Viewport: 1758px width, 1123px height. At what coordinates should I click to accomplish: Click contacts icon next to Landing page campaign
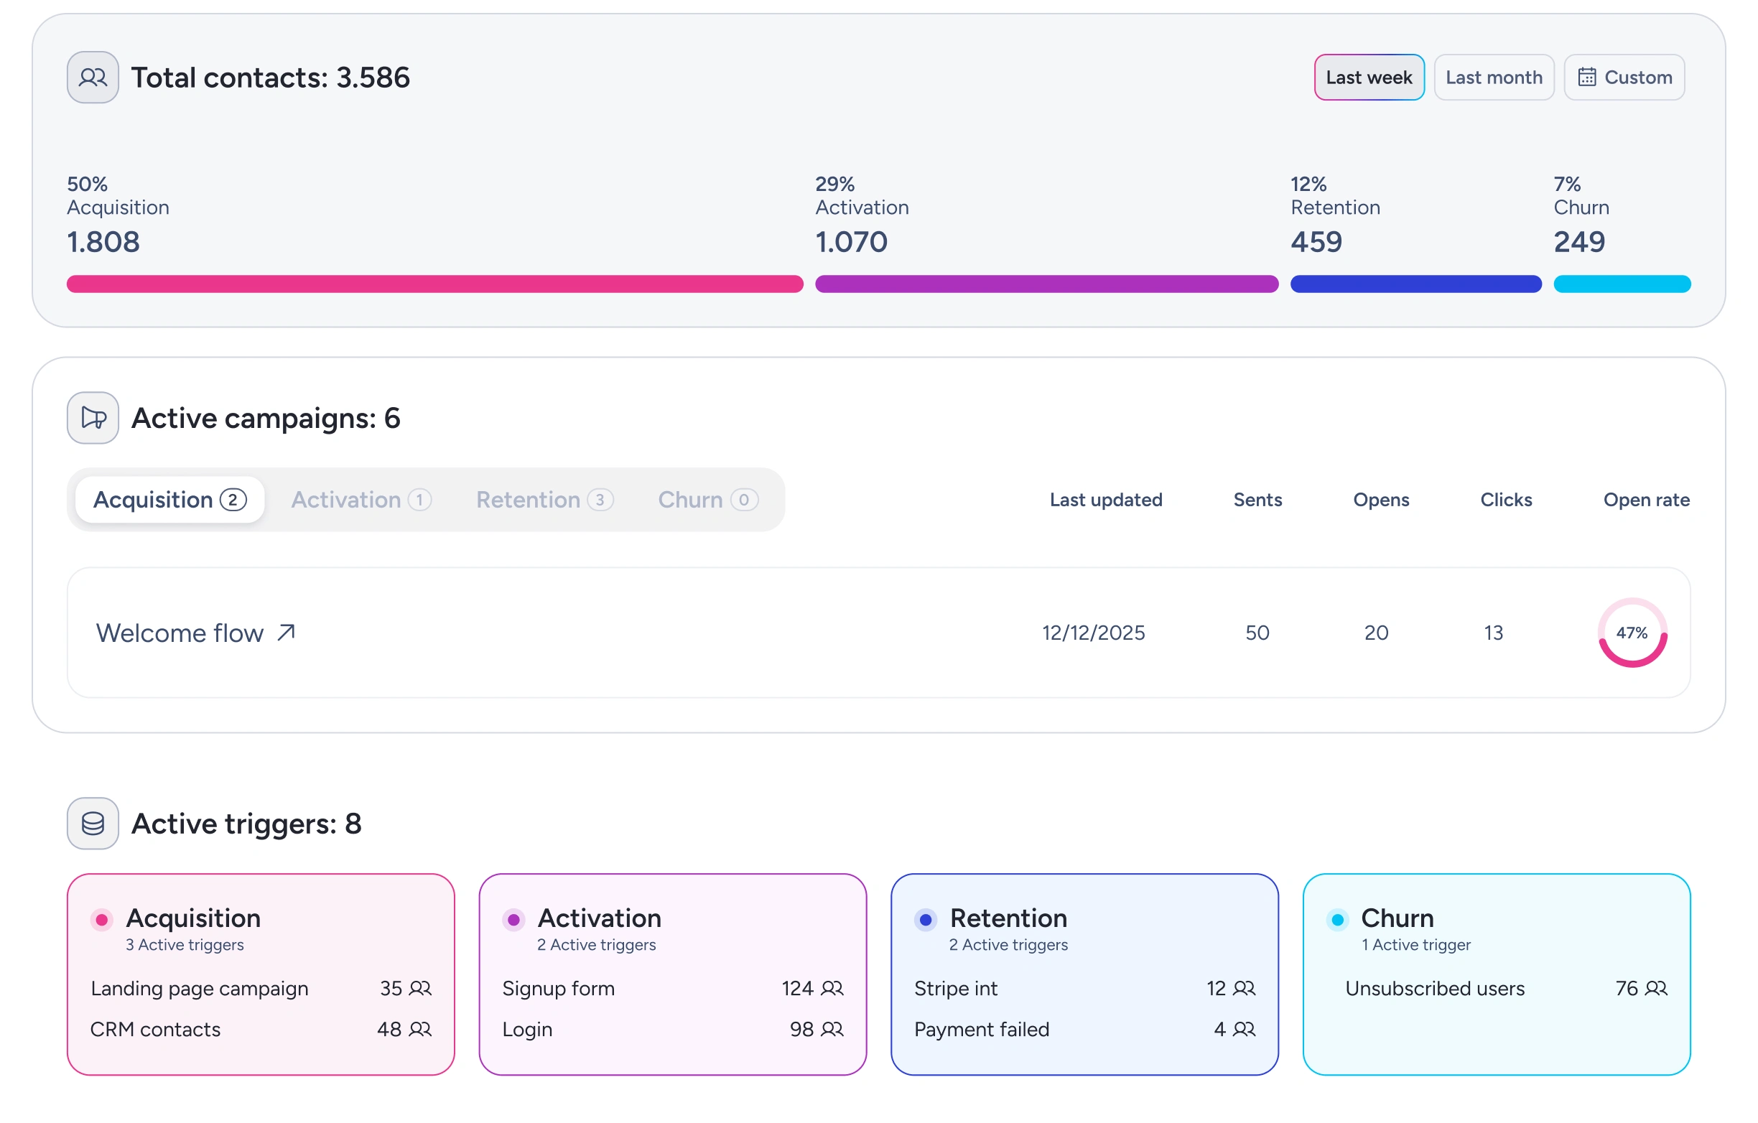[x=420, y=989]
